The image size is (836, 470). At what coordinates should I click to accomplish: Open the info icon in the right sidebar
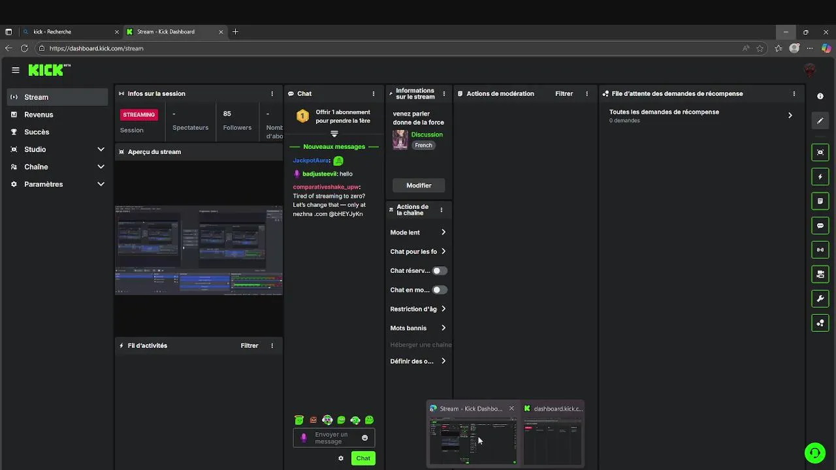[820, 96]
